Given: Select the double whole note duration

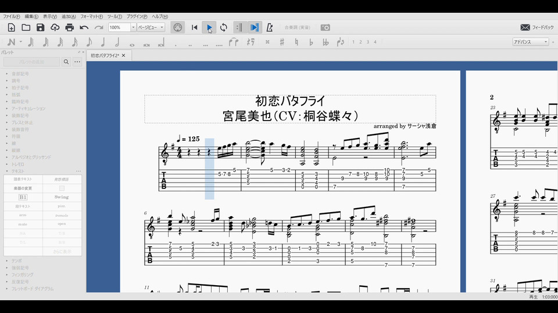Looking at the screenshot, I should click(x=146, y=45).
